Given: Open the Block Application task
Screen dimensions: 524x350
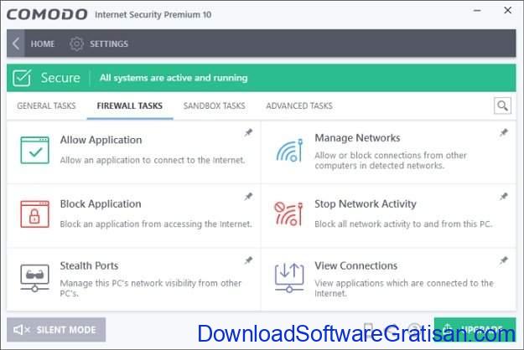Looking at the screenshot, I should coord(101,203).
